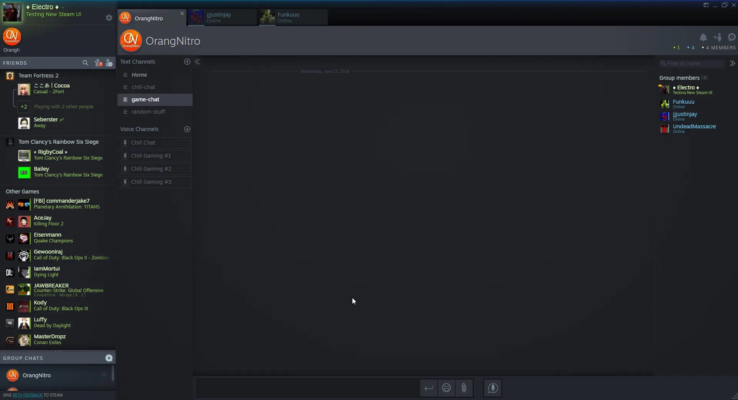
Task: Select friend Kody
Action: click(58, 306)
